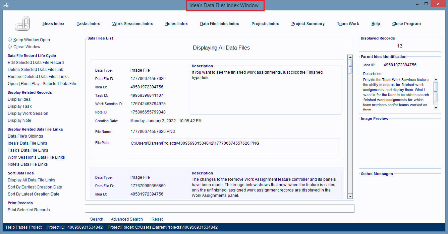Click parent idea description scroll down arrow

click(436, 107)
